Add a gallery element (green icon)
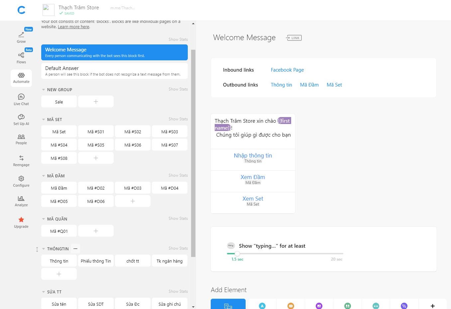451x309 pixels. click(348, 306)
